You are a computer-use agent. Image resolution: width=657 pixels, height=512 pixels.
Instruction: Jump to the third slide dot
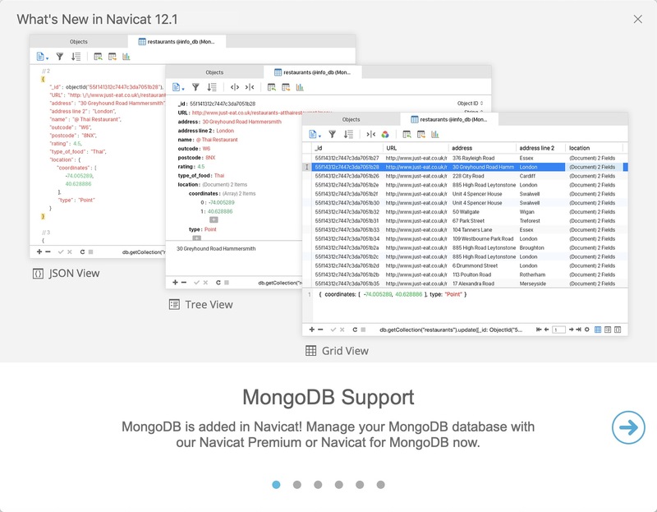pyautogui.click(x=318, y=485)
